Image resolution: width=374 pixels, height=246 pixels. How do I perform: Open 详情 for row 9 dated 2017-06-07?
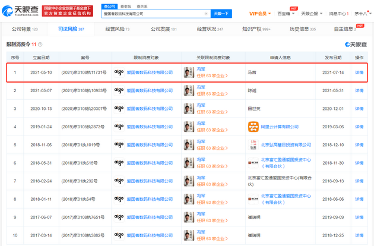359,217
